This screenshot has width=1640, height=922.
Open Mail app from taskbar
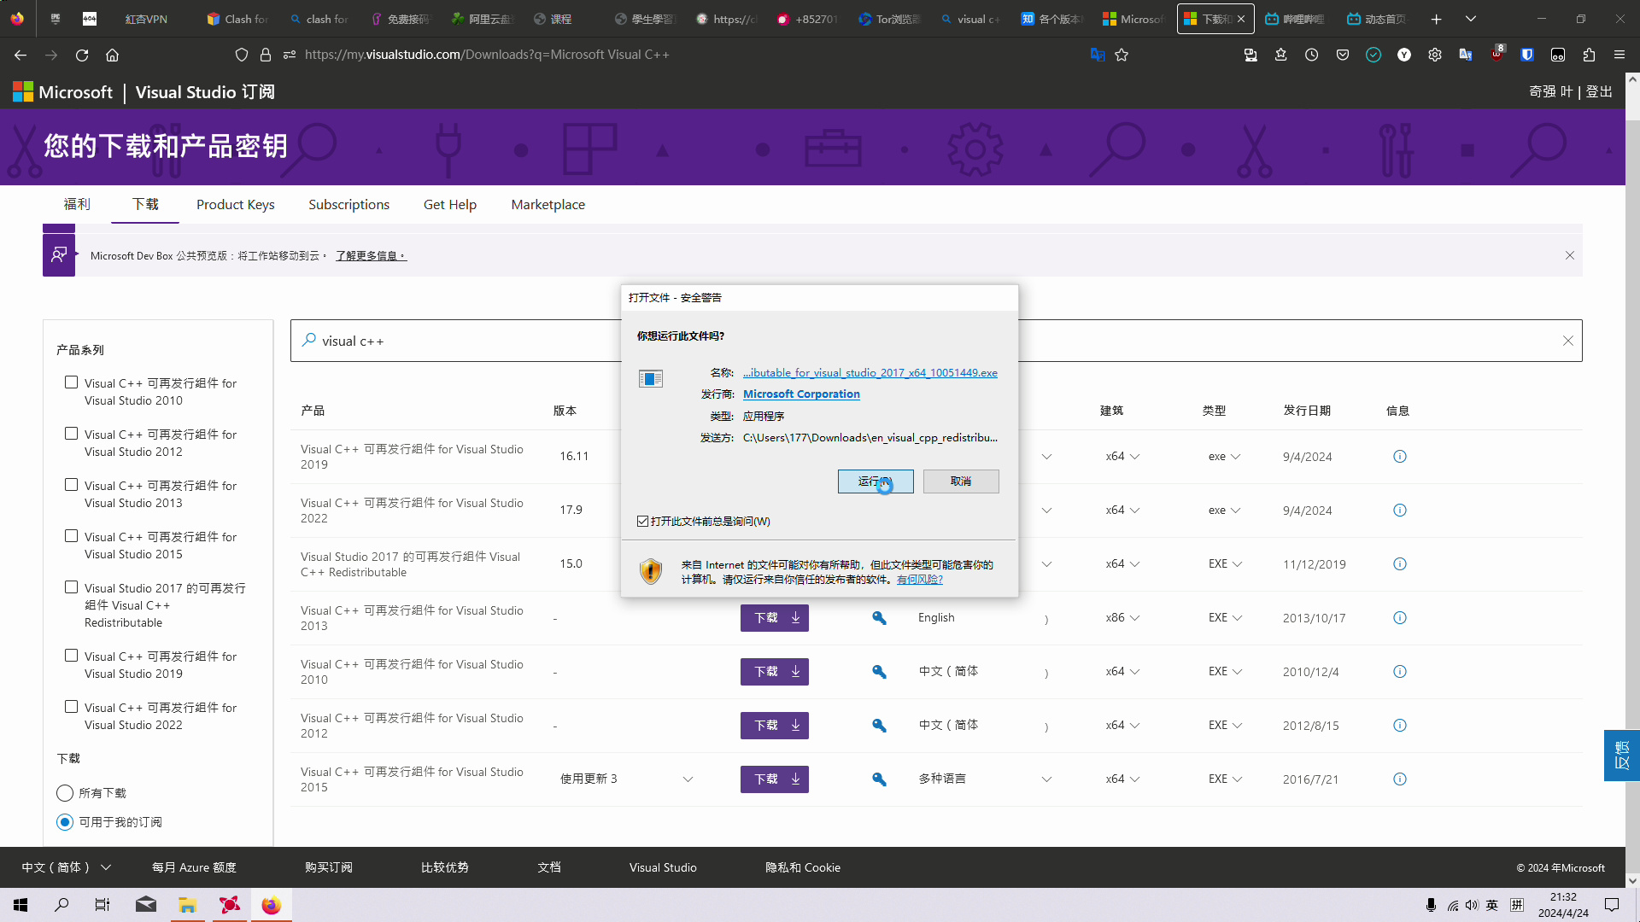point(146,905)
